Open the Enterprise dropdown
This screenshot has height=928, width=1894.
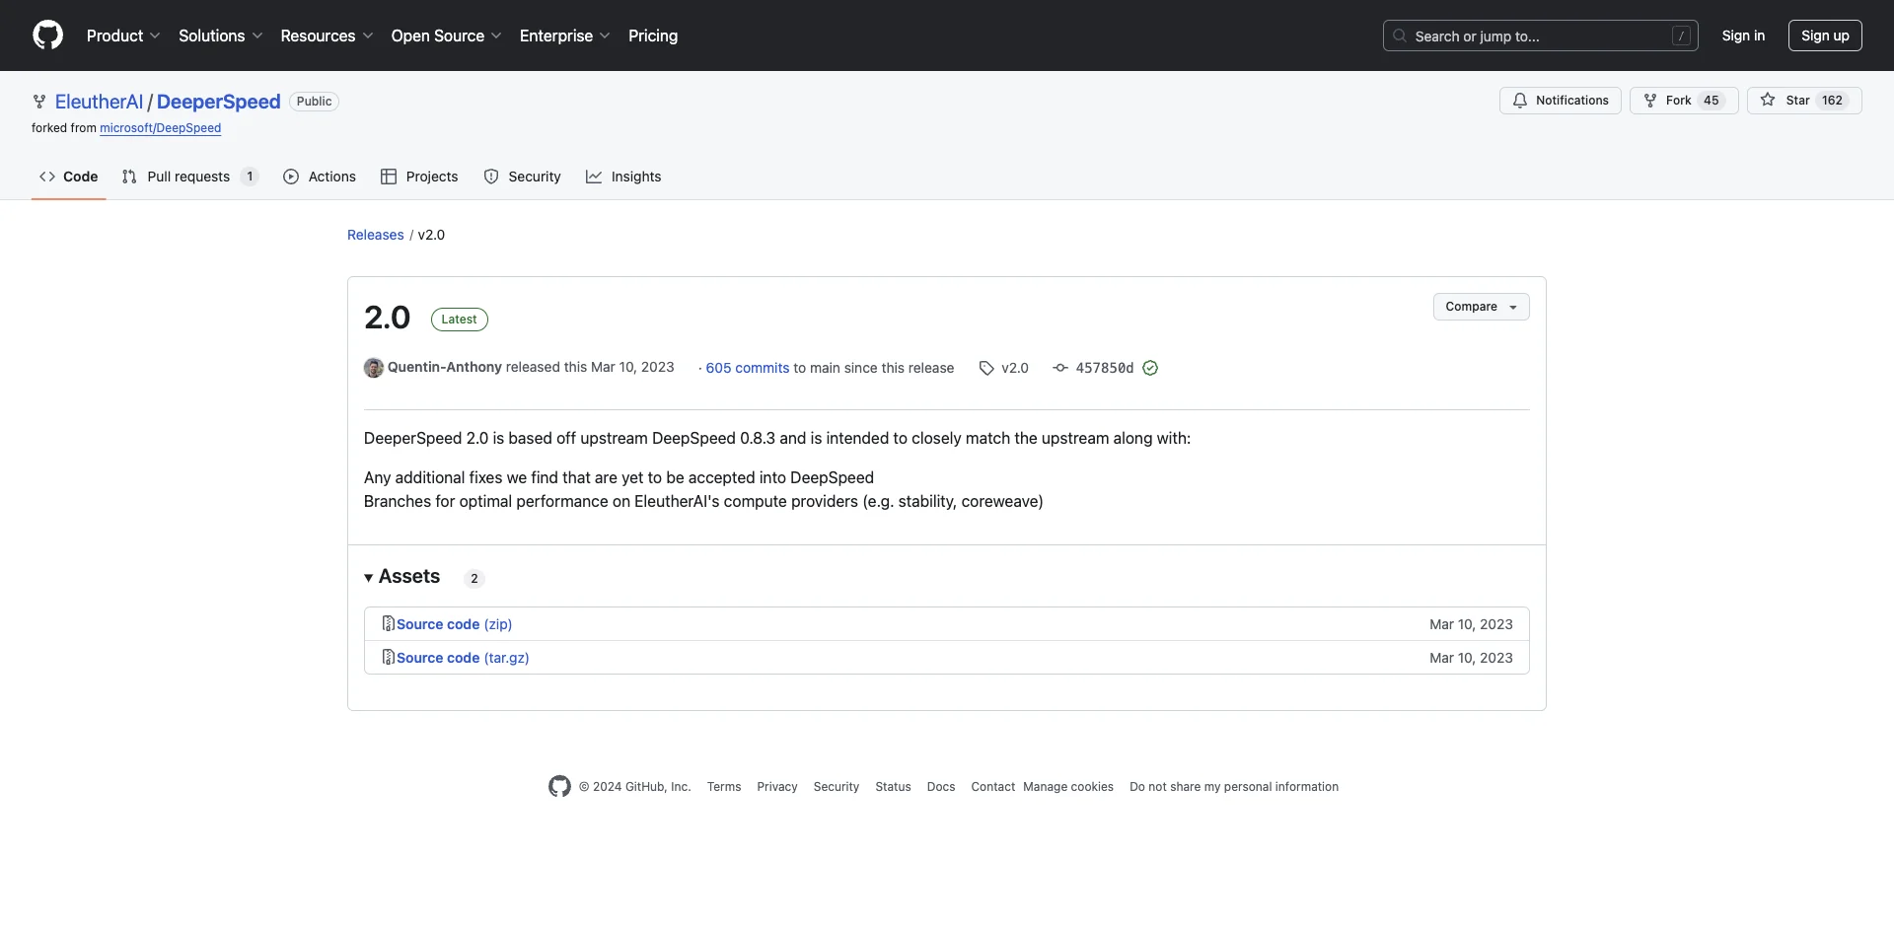click(x=564, y=36)
